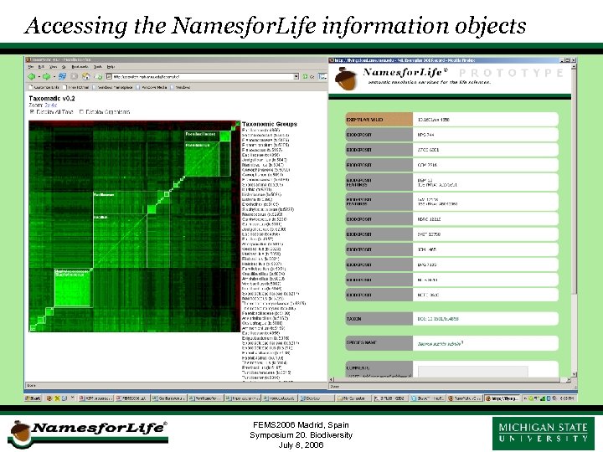Click the green Go button beside address bar

click(x=307, y=76)
